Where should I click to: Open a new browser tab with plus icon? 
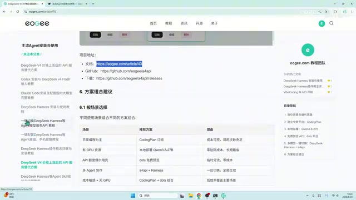point(93,4)
